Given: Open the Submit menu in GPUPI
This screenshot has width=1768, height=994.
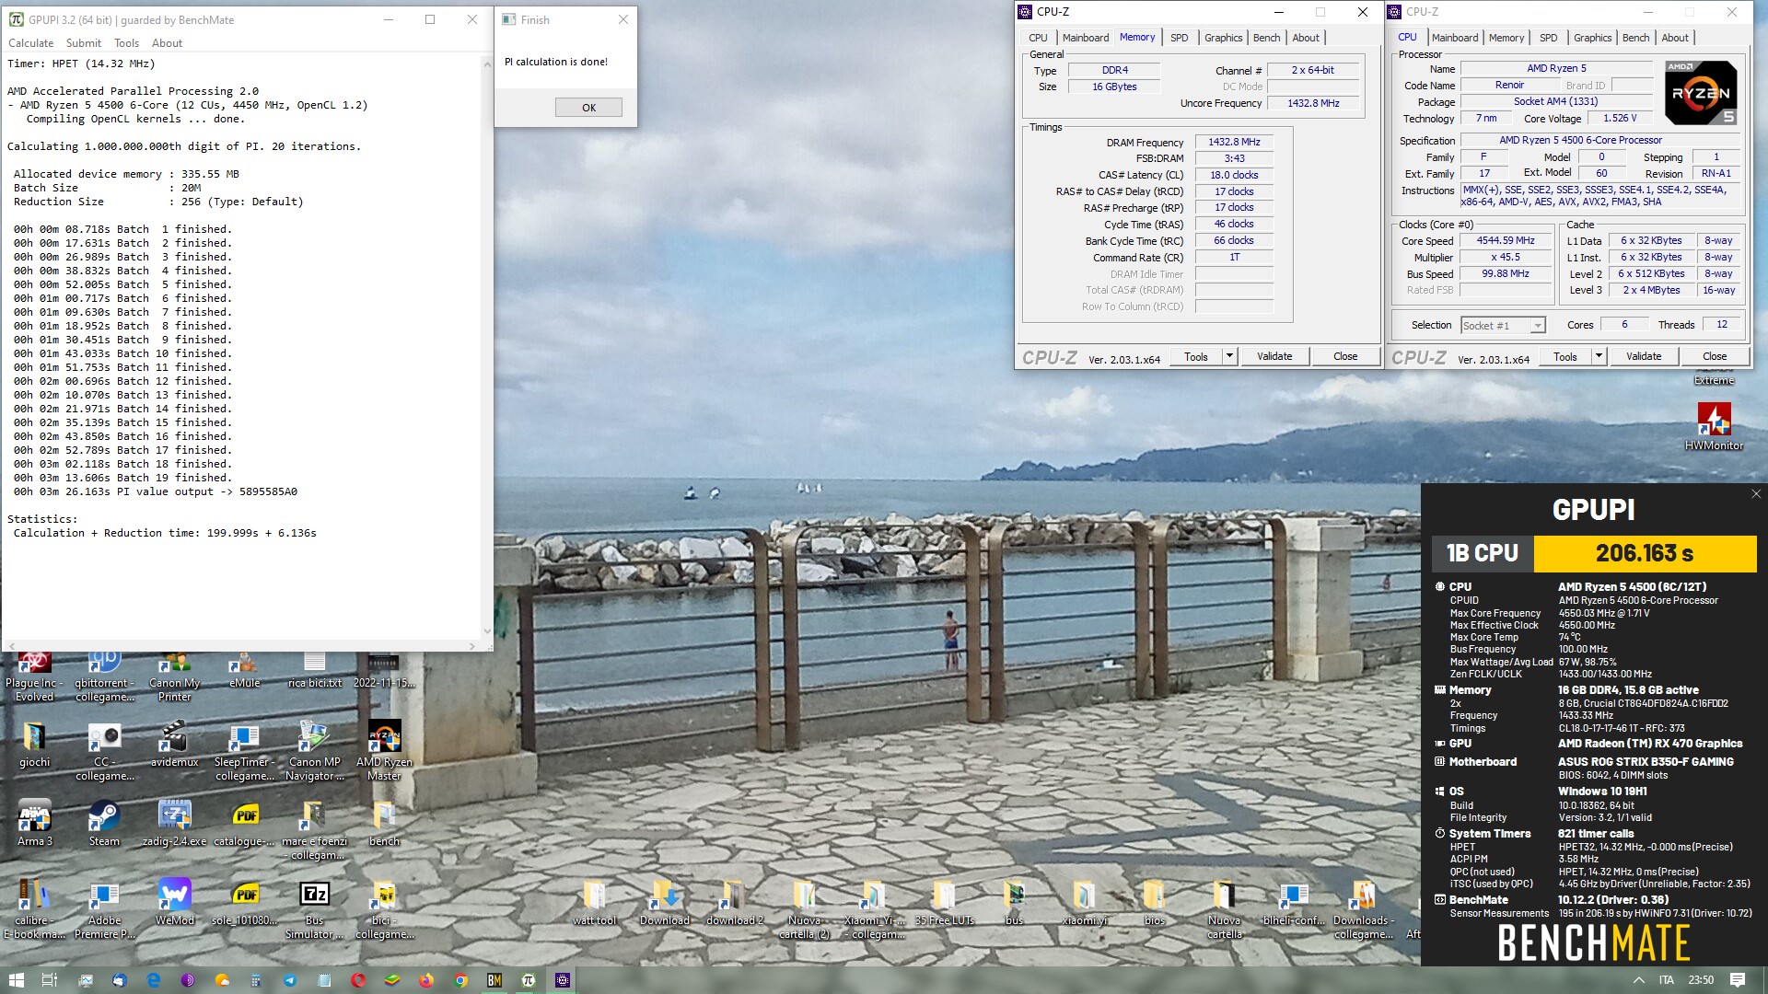Looking at the screenshot, I should click(x=84, y=43).
